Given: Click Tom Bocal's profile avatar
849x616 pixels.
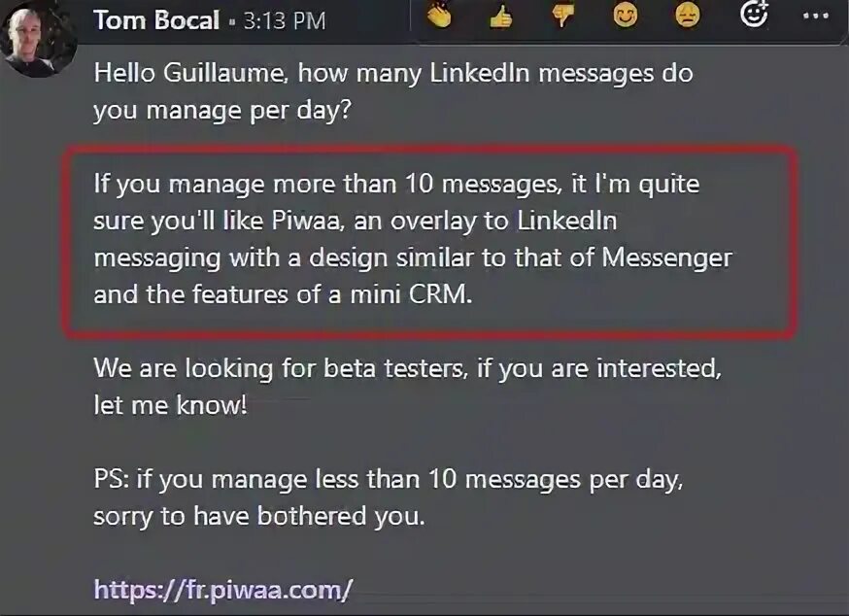Looking at the screenshot, I should pos(37,41).
